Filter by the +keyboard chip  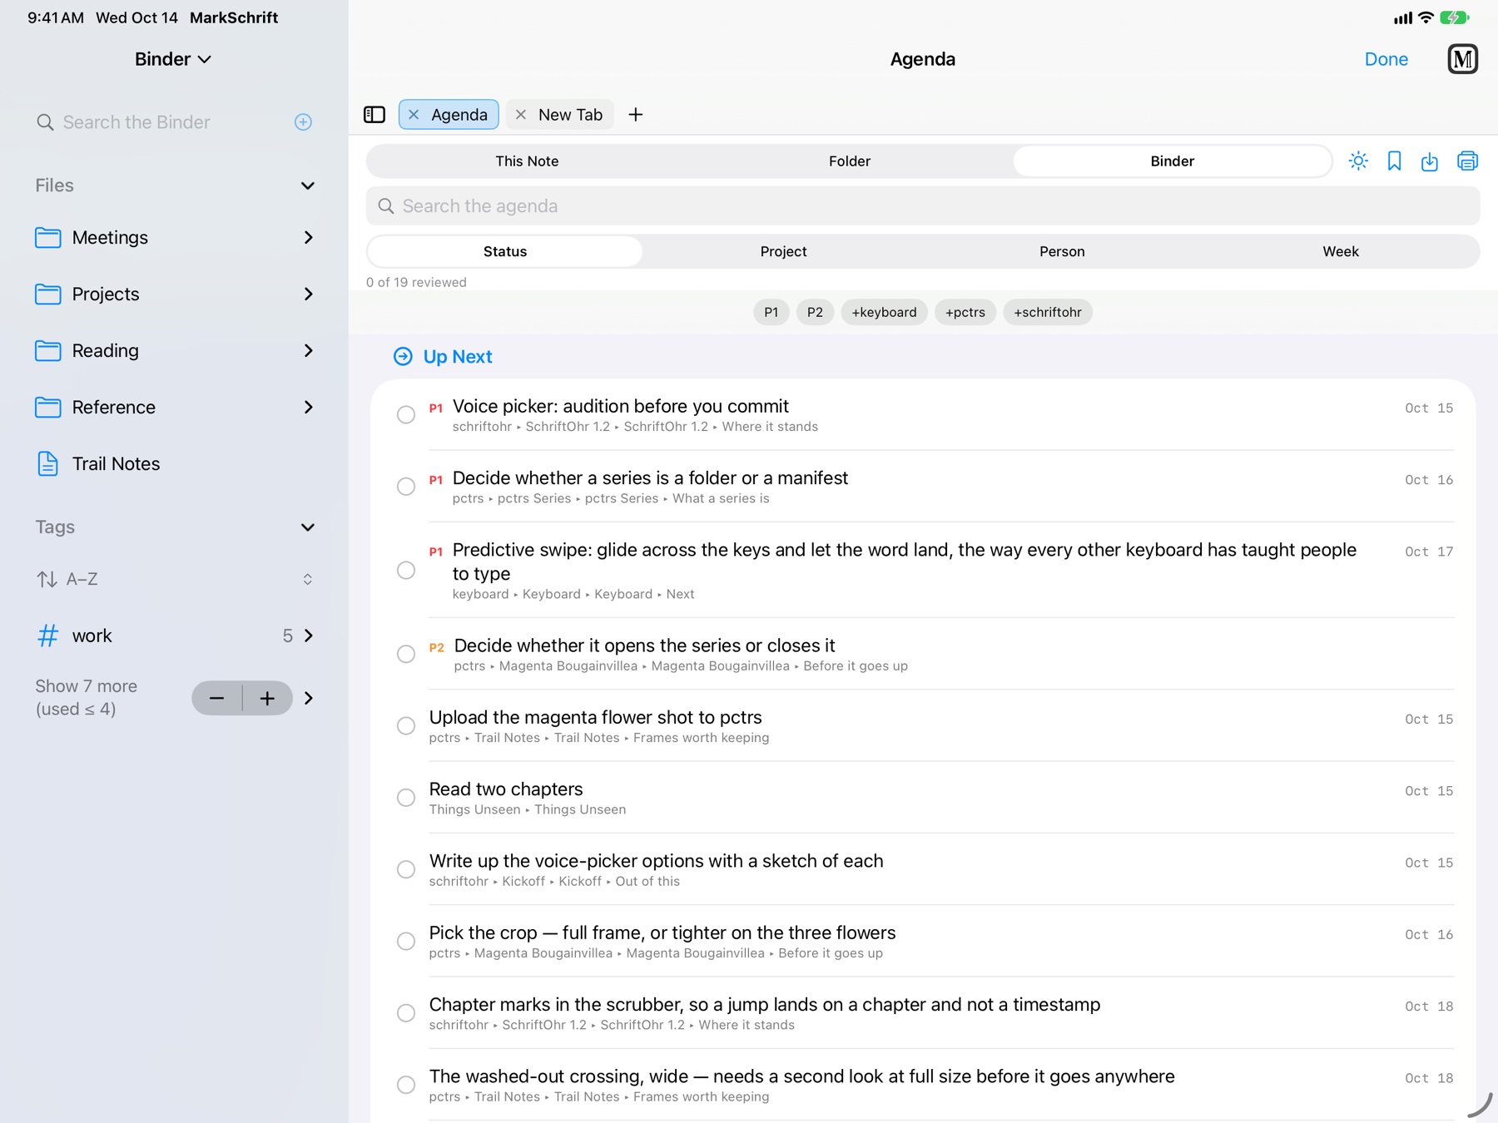click(x=884, y=312)
